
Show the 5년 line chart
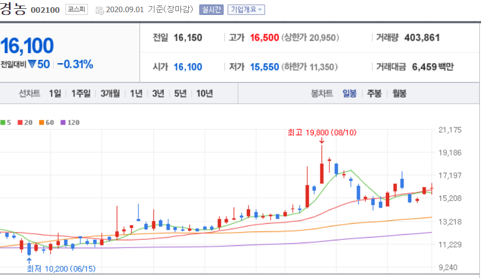tap(180, 93)
